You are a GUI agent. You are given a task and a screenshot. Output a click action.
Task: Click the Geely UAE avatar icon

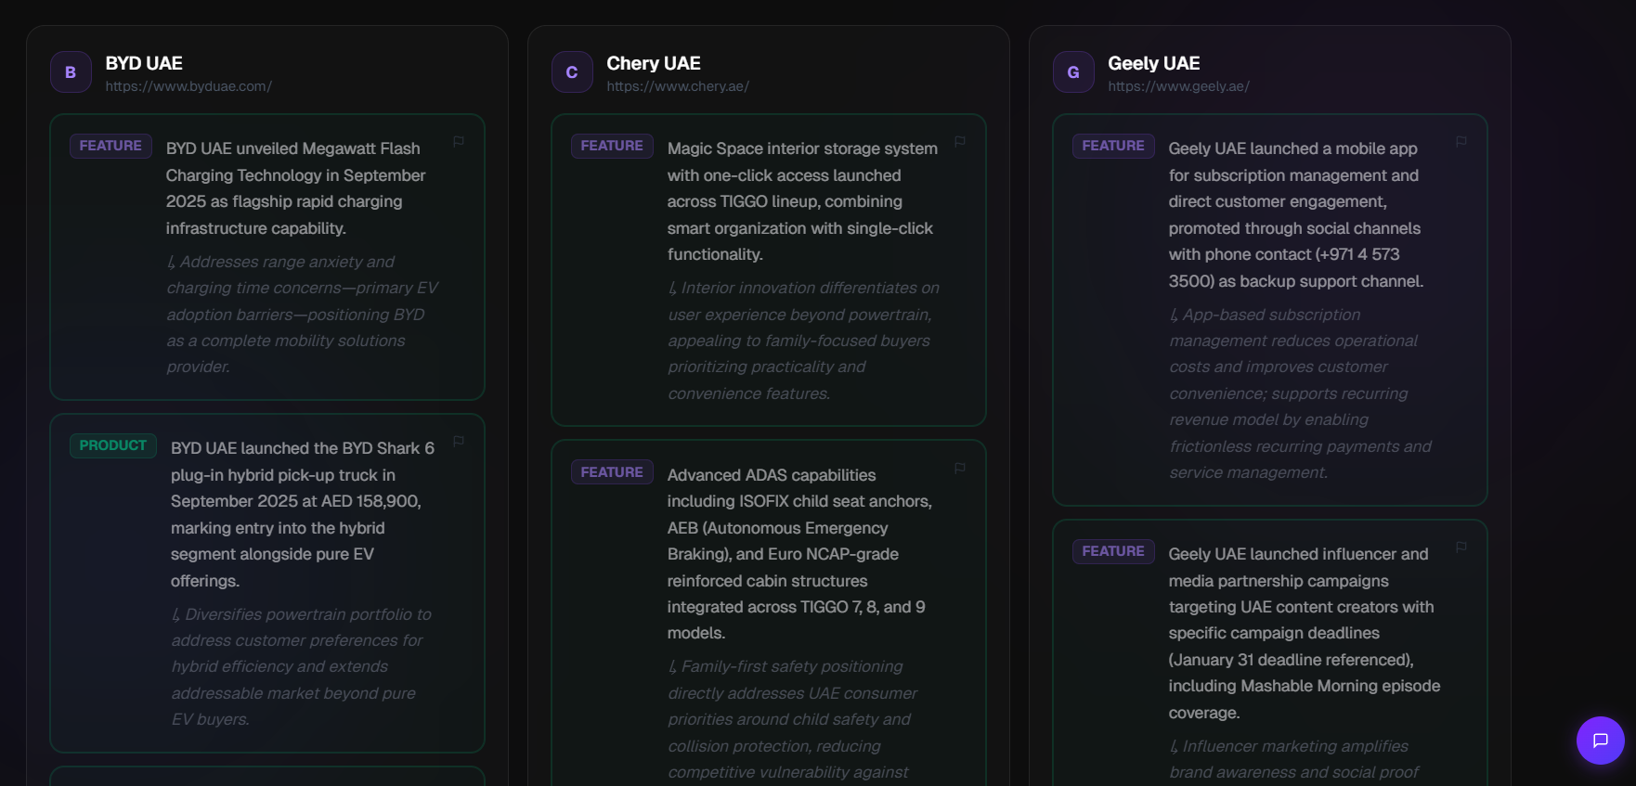pos(1073,72)
